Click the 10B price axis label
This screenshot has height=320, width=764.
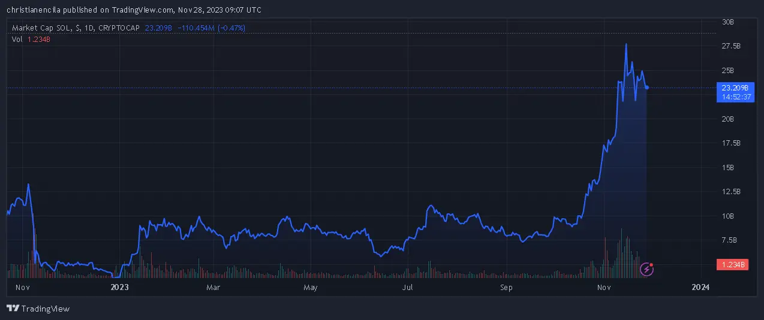[x=728, y=216]
